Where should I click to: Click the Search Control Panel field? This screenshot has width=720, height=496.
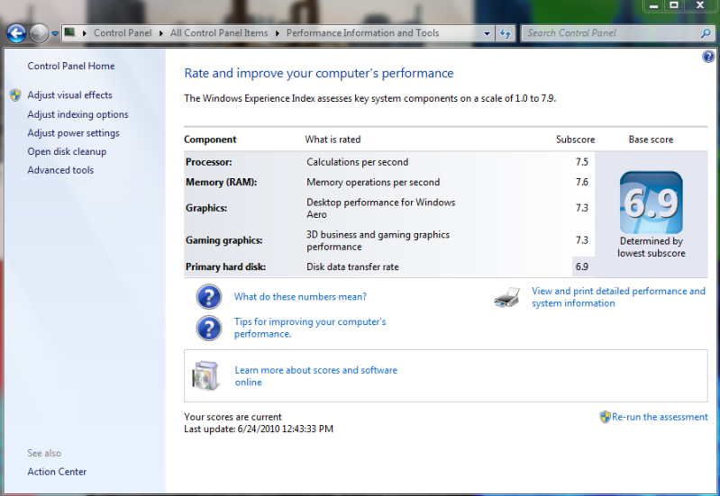coord(608,33)
